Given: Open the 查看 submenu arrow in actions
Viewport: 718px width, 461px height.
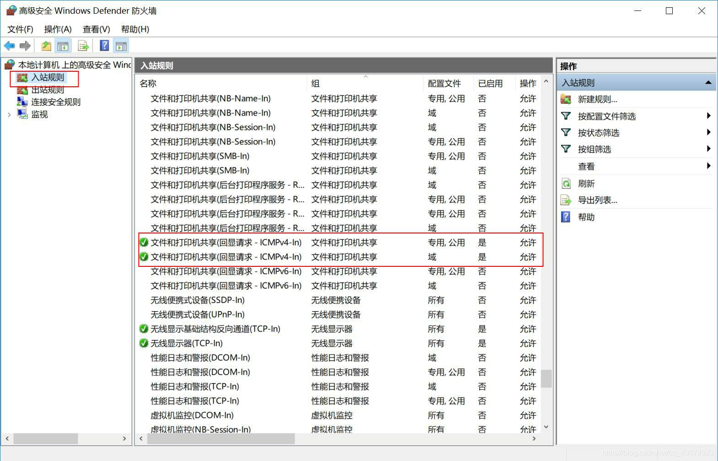Looking at the screenshot, I should click(708, 166).
